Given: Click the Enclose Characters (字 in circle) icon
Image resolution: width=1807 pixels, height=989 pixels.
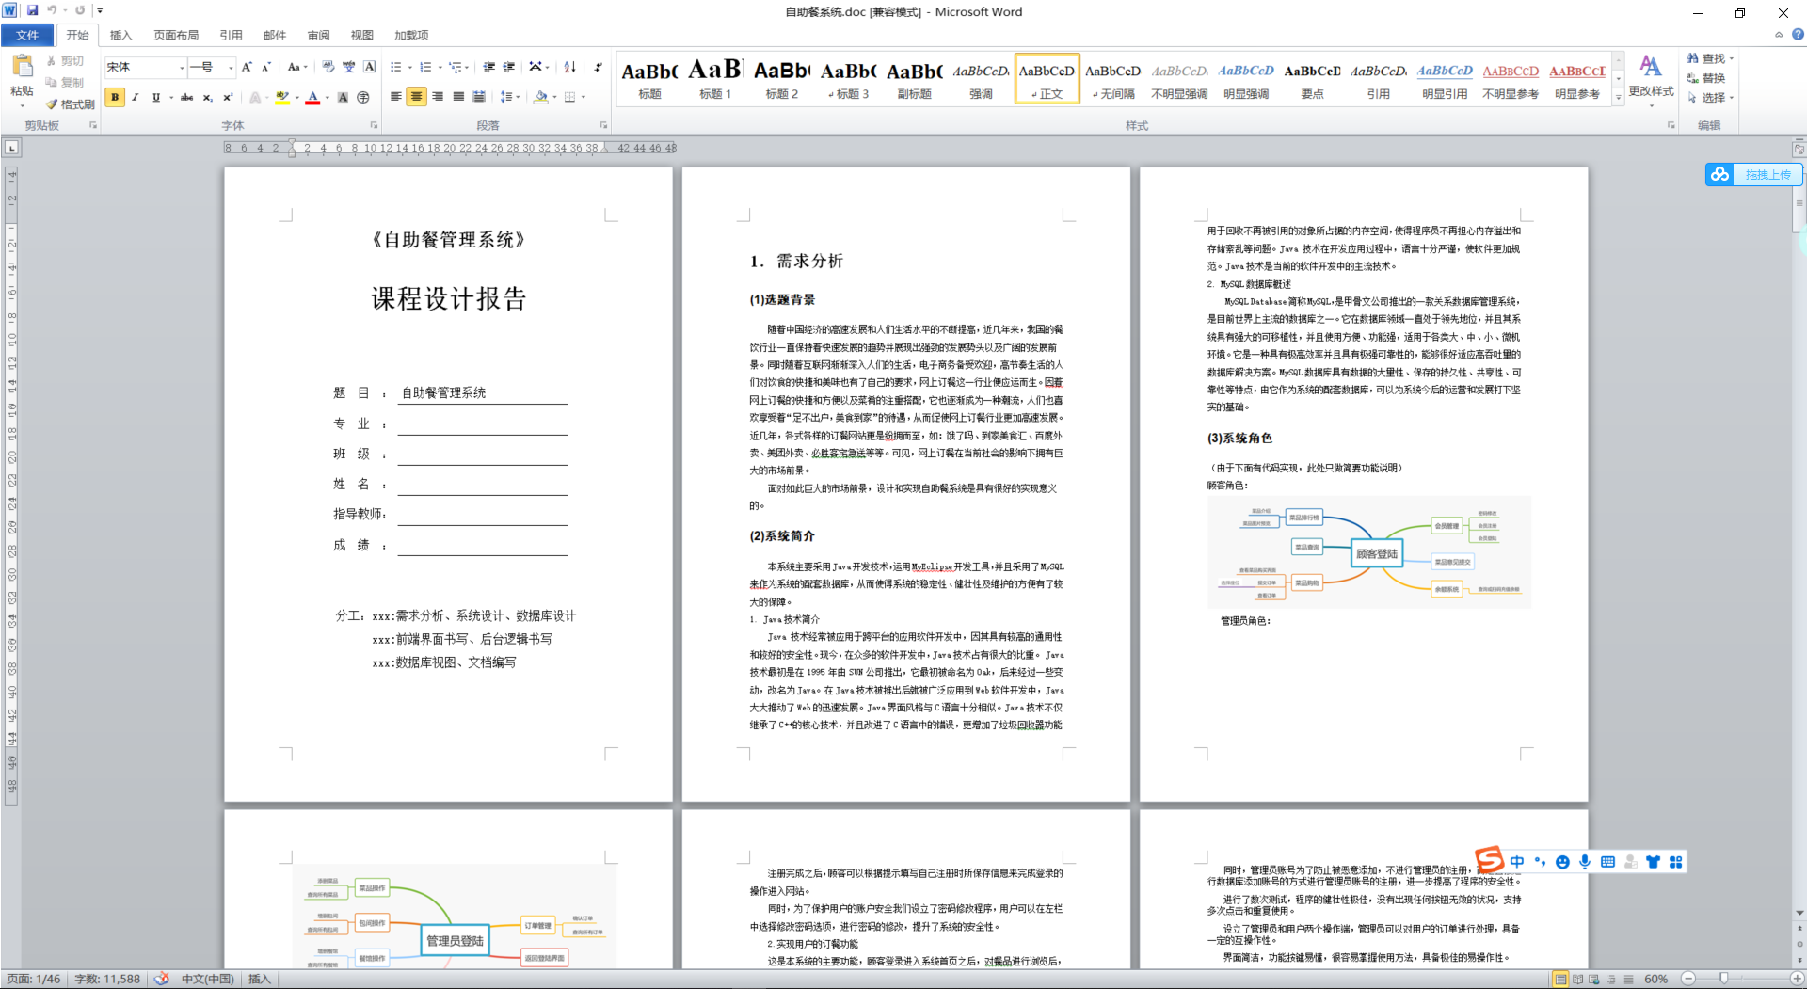Looking at the screenshot, I should (363, 97).
